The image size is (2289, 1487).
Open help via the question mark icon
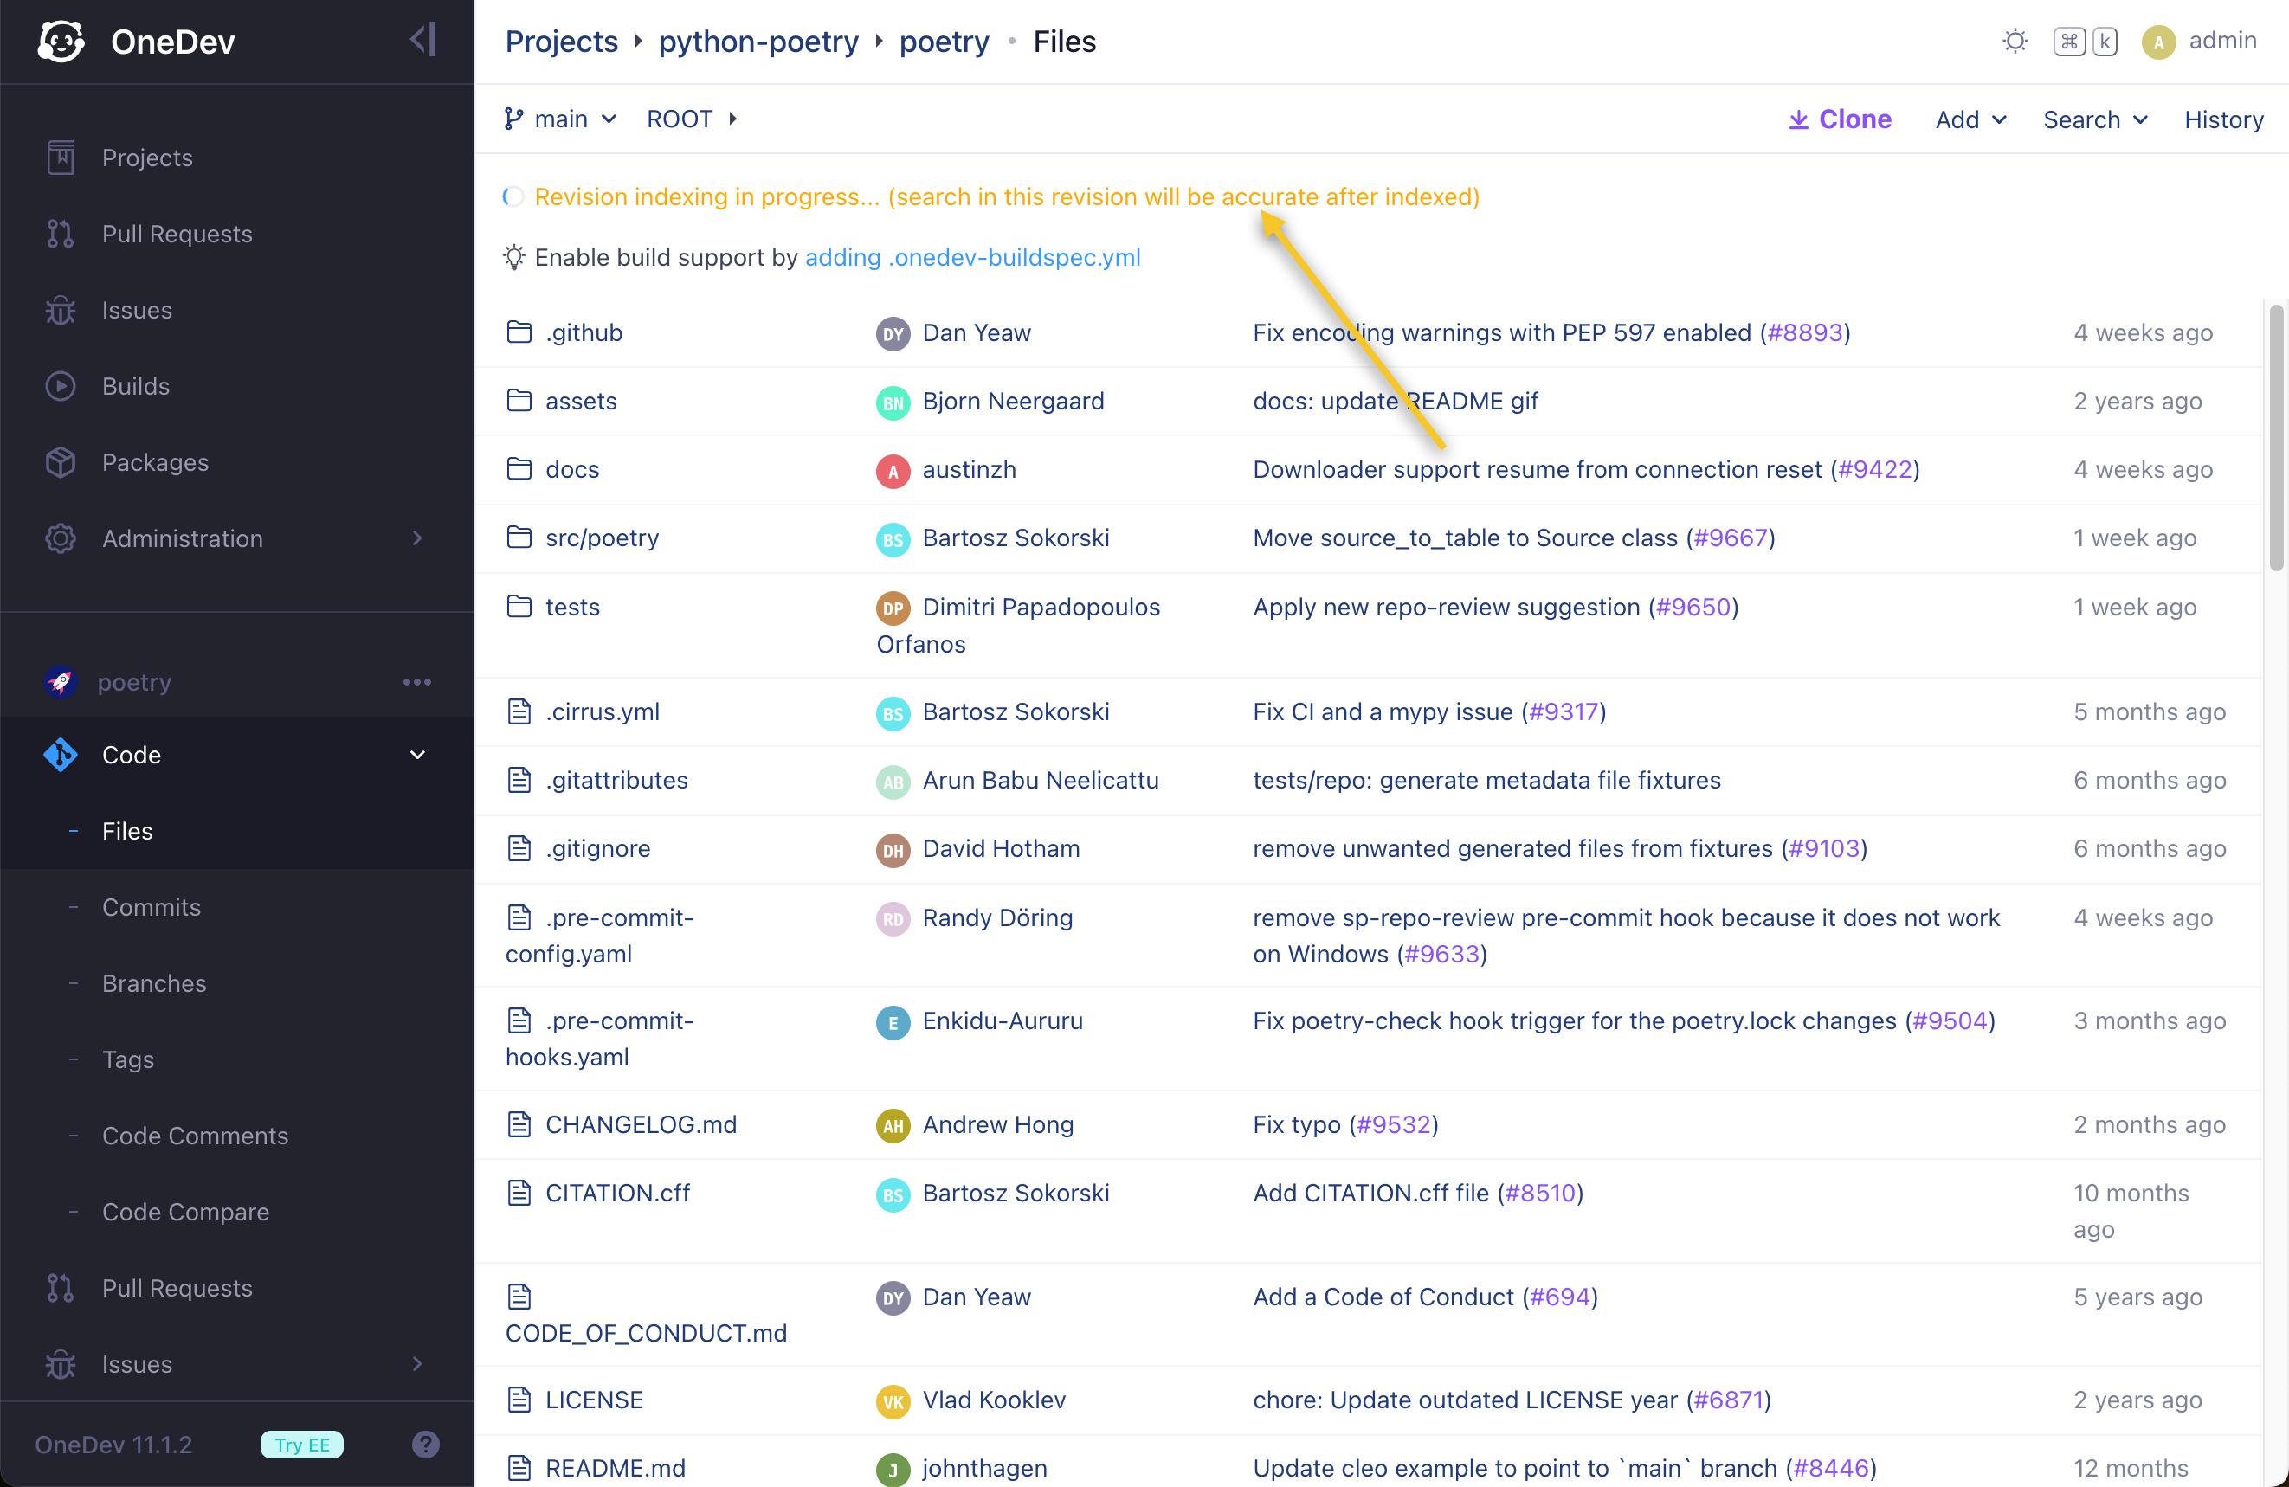tap(426, 1444)
